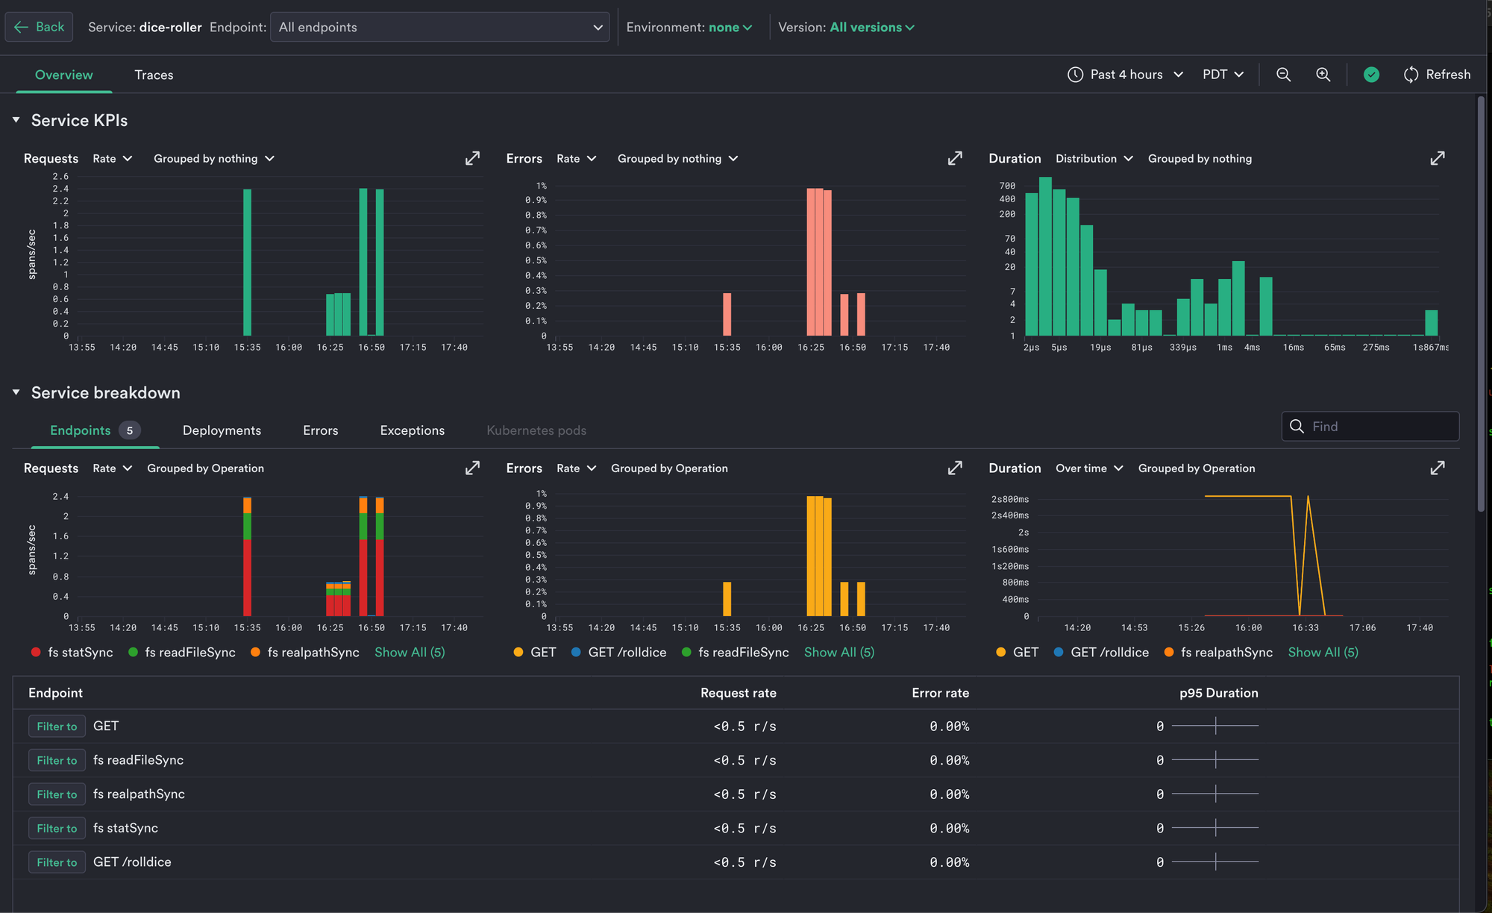Click 'Show All (5)' under Errors chart
The height and width of the screenshot is (913, 1492).
click(839, 652)
